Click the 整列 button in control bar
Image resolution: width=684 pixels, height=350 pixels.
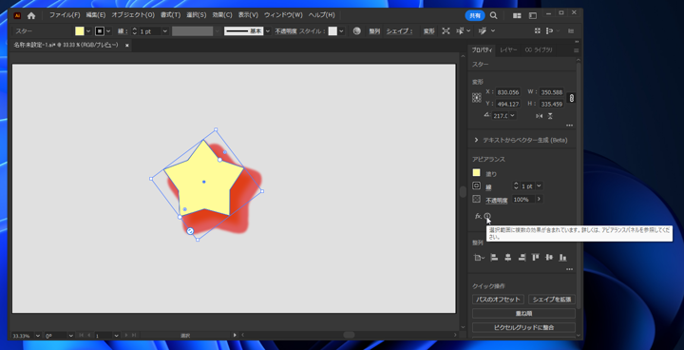(374, 31)
